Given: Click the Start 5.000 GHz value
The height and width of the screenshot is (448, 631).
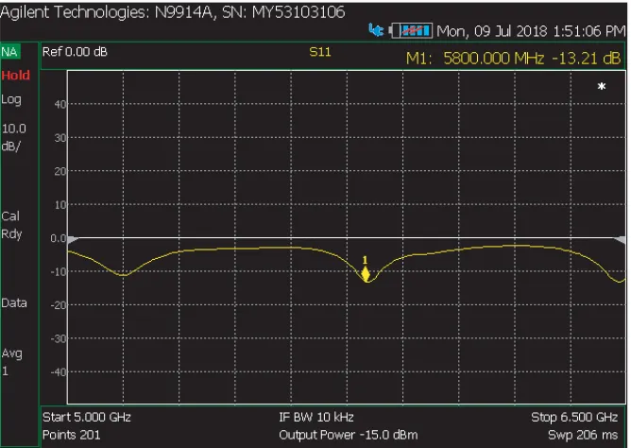Looking at the screenshot, I should (87, 417).
